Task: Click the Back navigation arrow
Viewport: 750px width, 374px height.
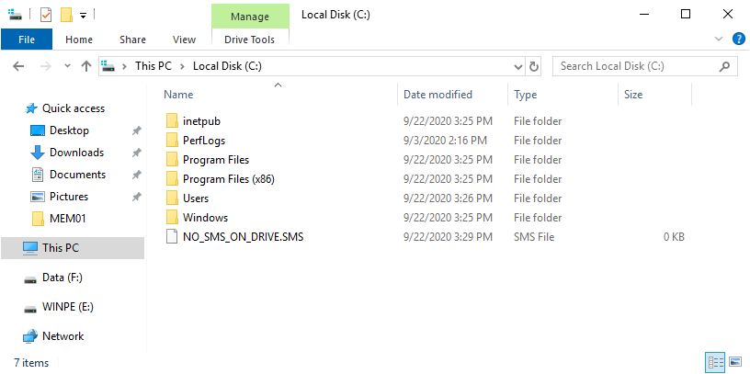Action: point(20,66)
